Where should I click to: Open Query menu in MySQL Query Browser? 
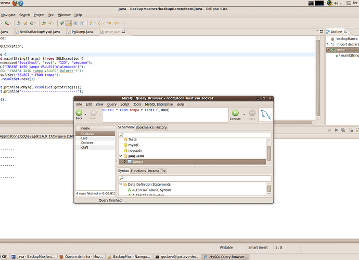112,105
